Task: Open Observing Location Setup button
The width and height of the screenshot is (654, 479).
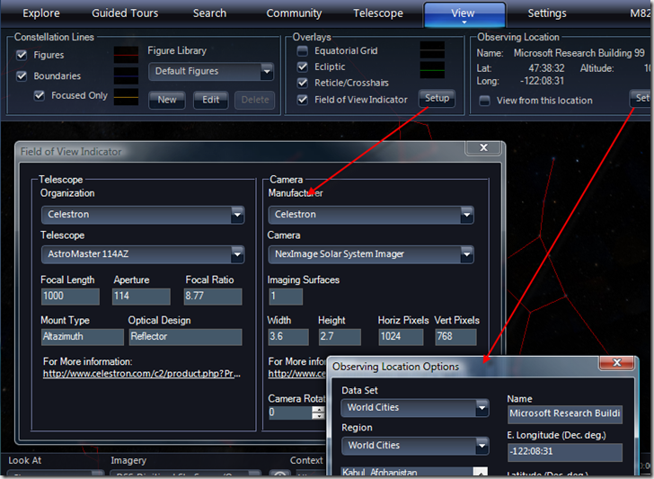Action: point(641,99)
